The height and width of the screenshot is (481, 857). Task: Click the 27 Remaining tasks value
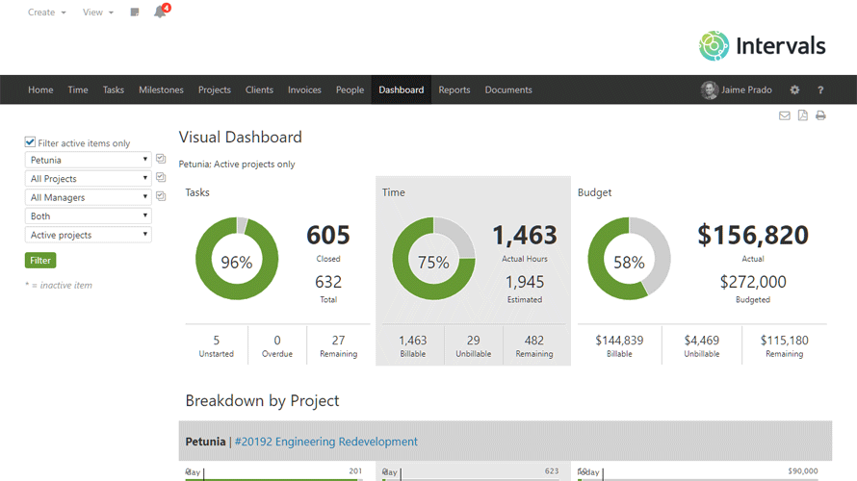[338, 341]
